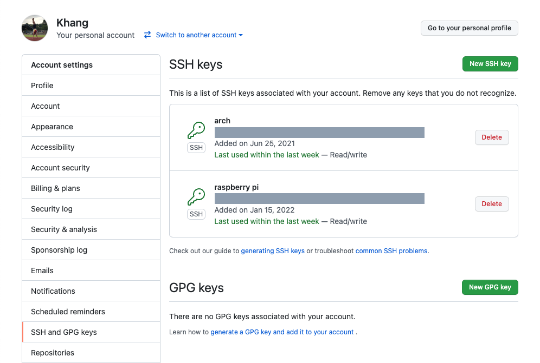This screenshot has width=540, height=363.
Task: Click the green key icon beside arch
Action: tap(196, 130)
